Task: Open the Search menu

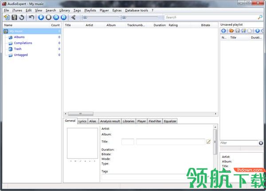Action: 51,11
